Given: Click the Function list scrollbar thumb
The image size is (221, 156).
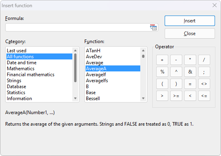Looking at the screenshot, I should (x=143, y=56).
